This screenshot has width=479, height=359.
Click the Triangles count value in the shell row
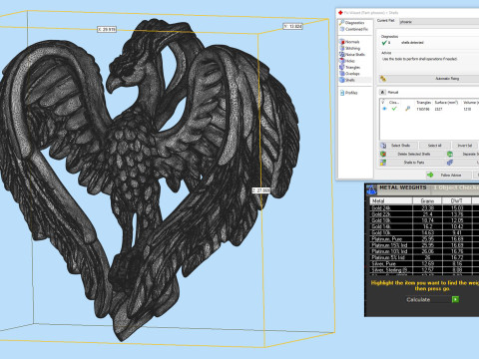pos(423,109)
